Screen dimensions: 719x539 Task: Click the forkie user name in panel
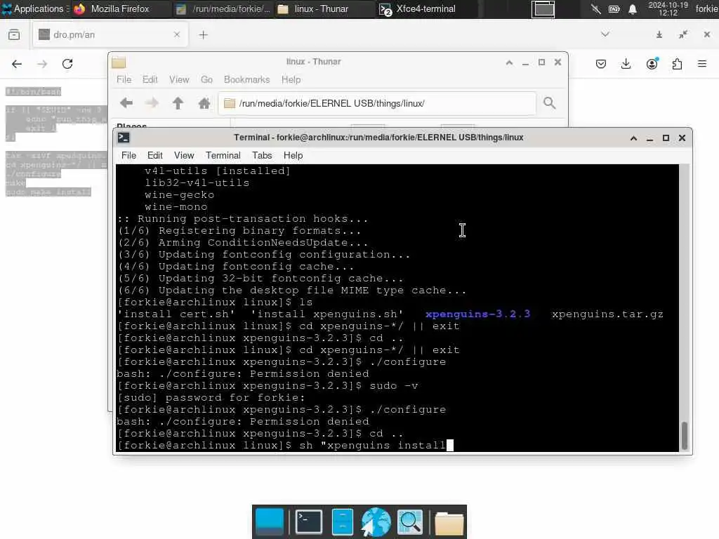tap(706, 8)
